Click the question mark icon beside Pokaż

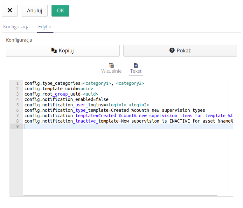coord(172,50)
